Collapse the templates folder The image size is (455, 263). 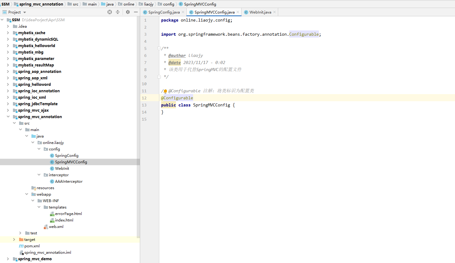tap(39, 207)
